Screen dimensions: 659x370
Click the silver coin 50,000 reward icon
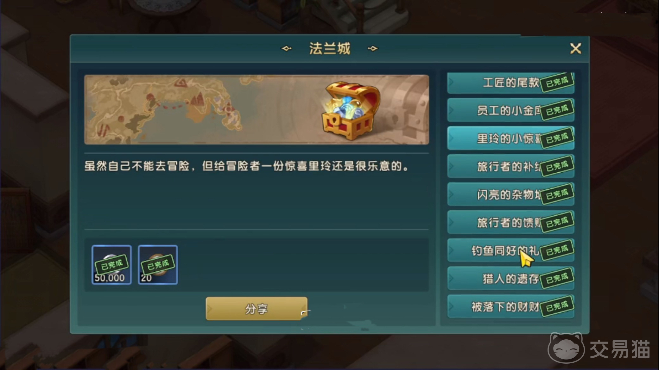tap(111, 265)
